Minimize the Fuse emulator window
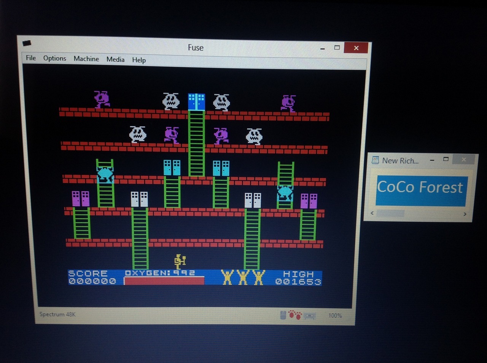This screenshot has width=487, height=363. [322, 48]
